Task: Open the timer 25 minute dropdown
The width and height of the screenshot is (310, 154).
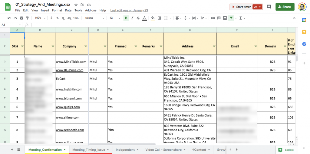Action: coord(258,7)
